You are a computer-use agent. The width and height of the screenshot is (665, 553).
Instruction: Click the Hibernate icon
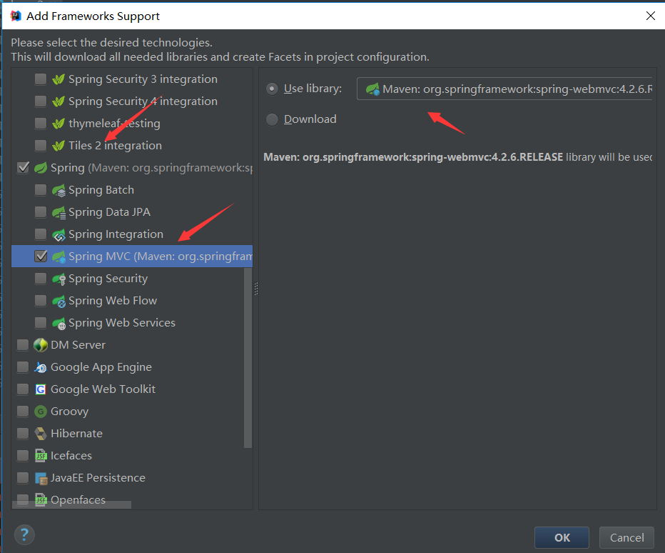point(41,433)
